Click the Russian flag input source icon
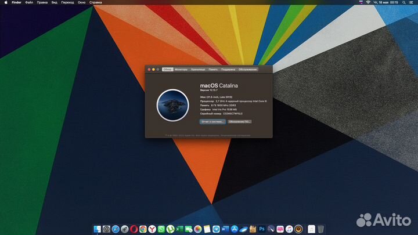Viewport: 418px width, 235px height. pos(361,2)
